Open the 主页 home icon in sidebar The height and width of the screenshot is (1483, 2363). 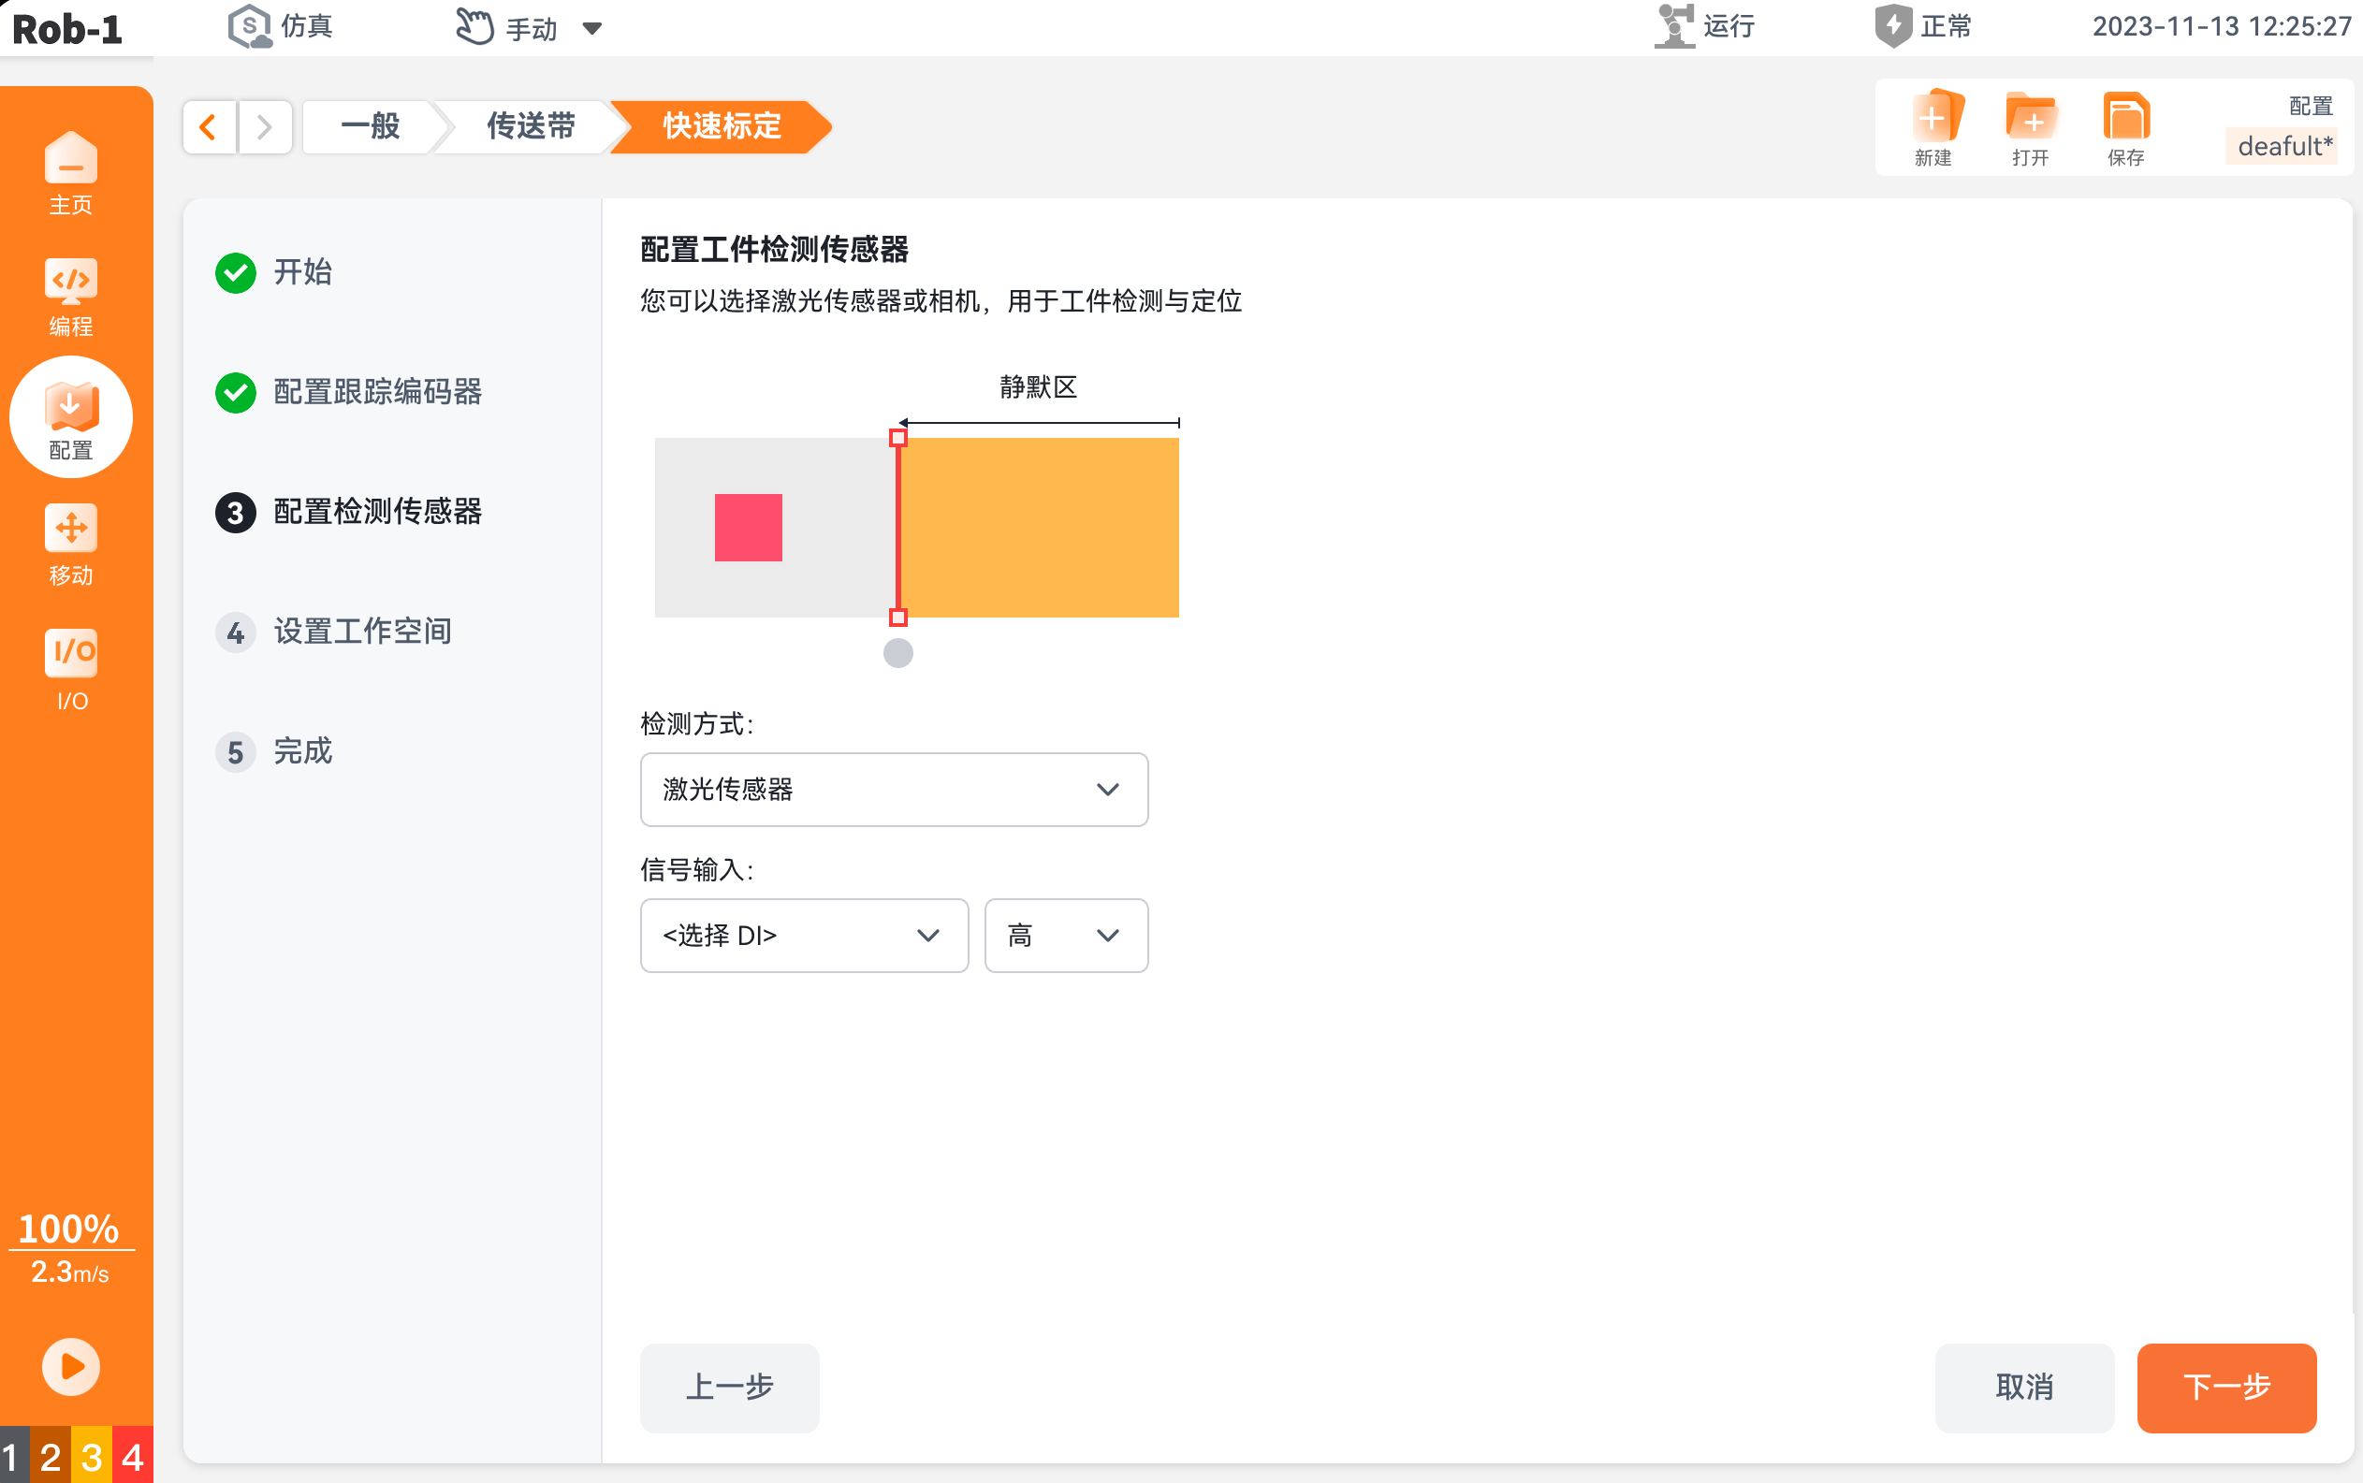pos(70,158)
